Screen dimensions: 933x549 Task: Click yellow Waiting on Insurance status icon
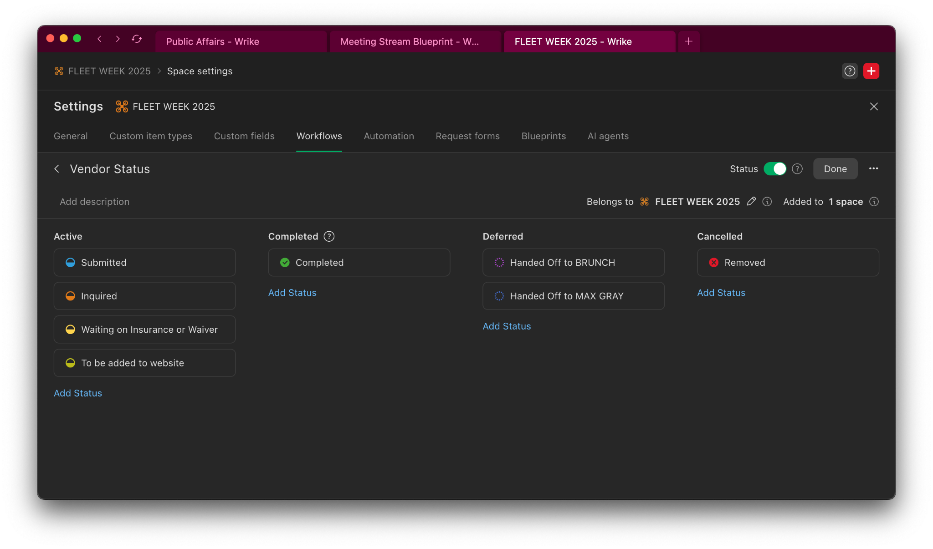click(x=70, y=330)
